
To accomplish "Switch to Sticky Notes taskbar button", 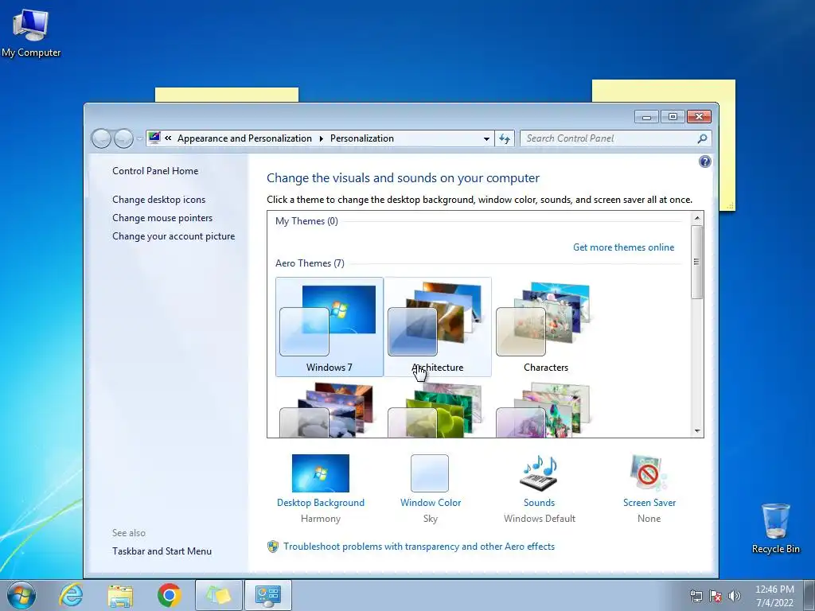I will (219, 595).
